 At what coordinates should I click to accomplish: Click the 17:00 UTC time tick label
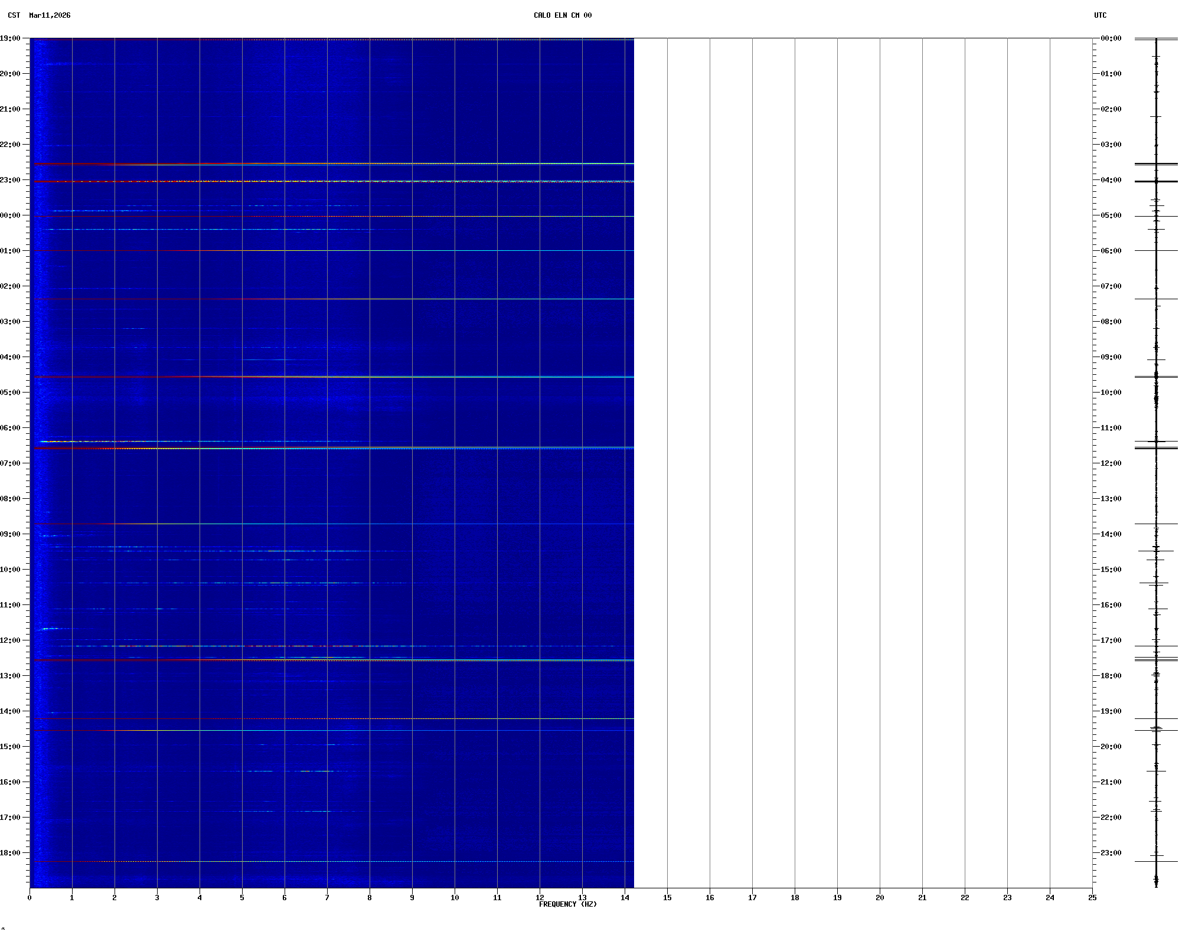pos(1111,640)
